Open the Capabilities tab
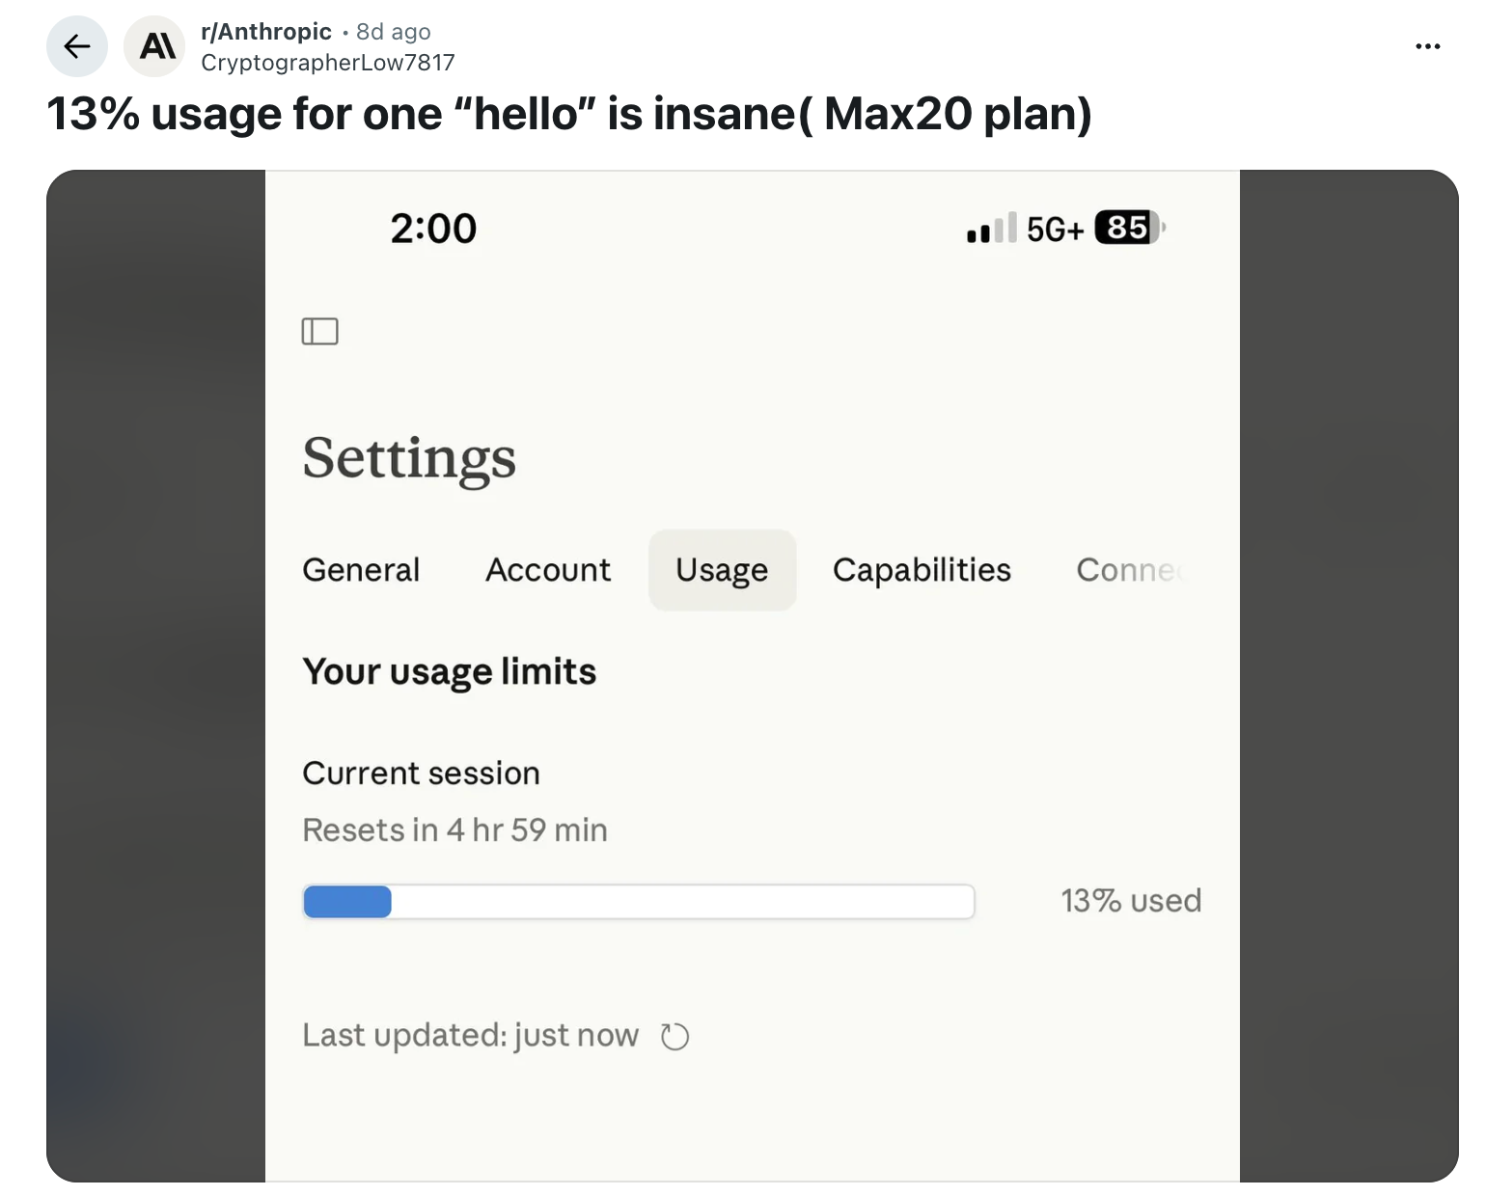The height and width of the screenshot is (1196, 1486). coord(922,570)
